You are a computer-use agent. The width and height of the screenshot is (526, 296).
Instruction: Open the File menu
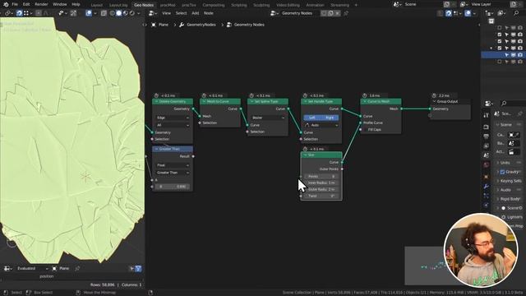click(x=15, y=4)
